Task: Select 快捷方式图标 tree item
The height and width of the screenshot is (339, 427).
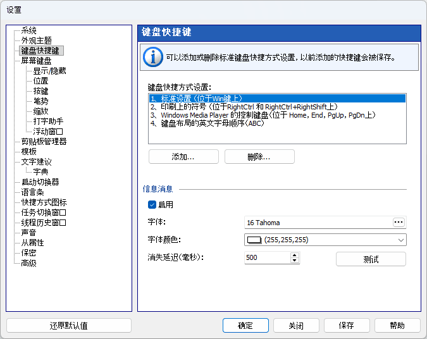Action: click(x=44, y=202)
